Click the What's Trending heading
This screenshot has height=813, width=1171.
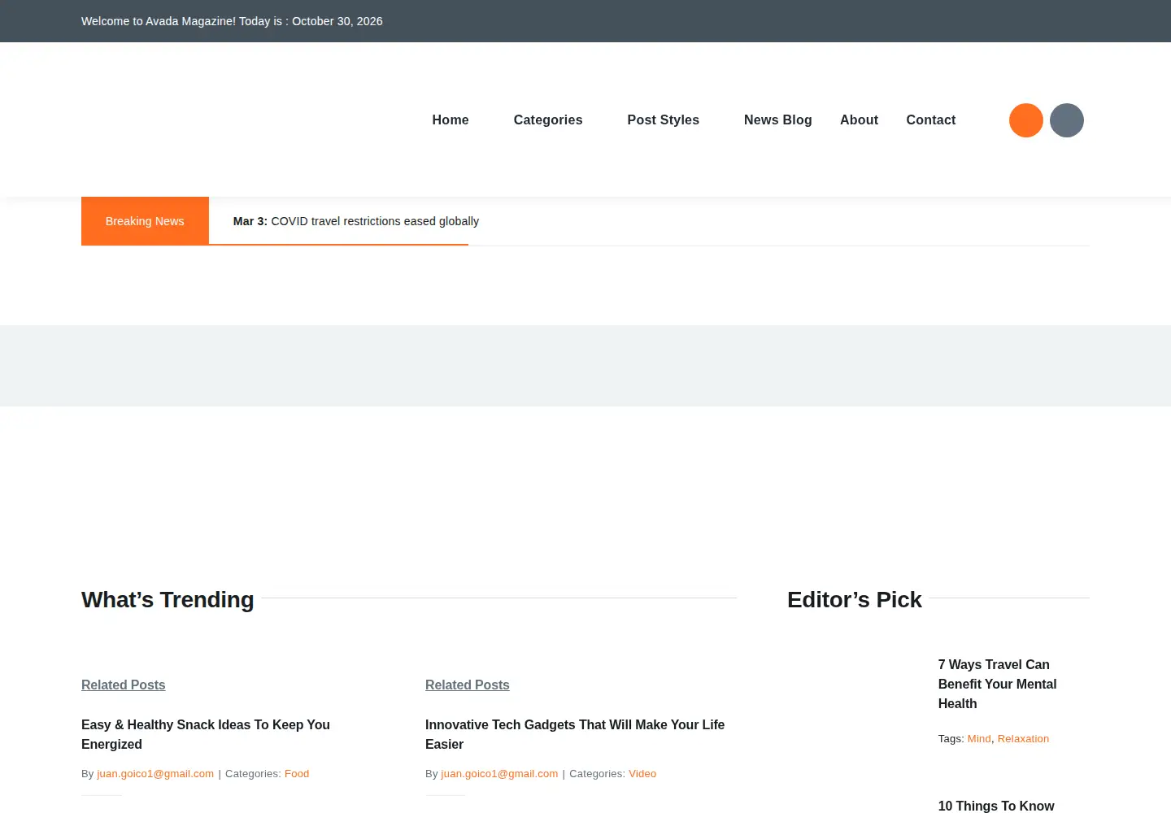[168, 599]
